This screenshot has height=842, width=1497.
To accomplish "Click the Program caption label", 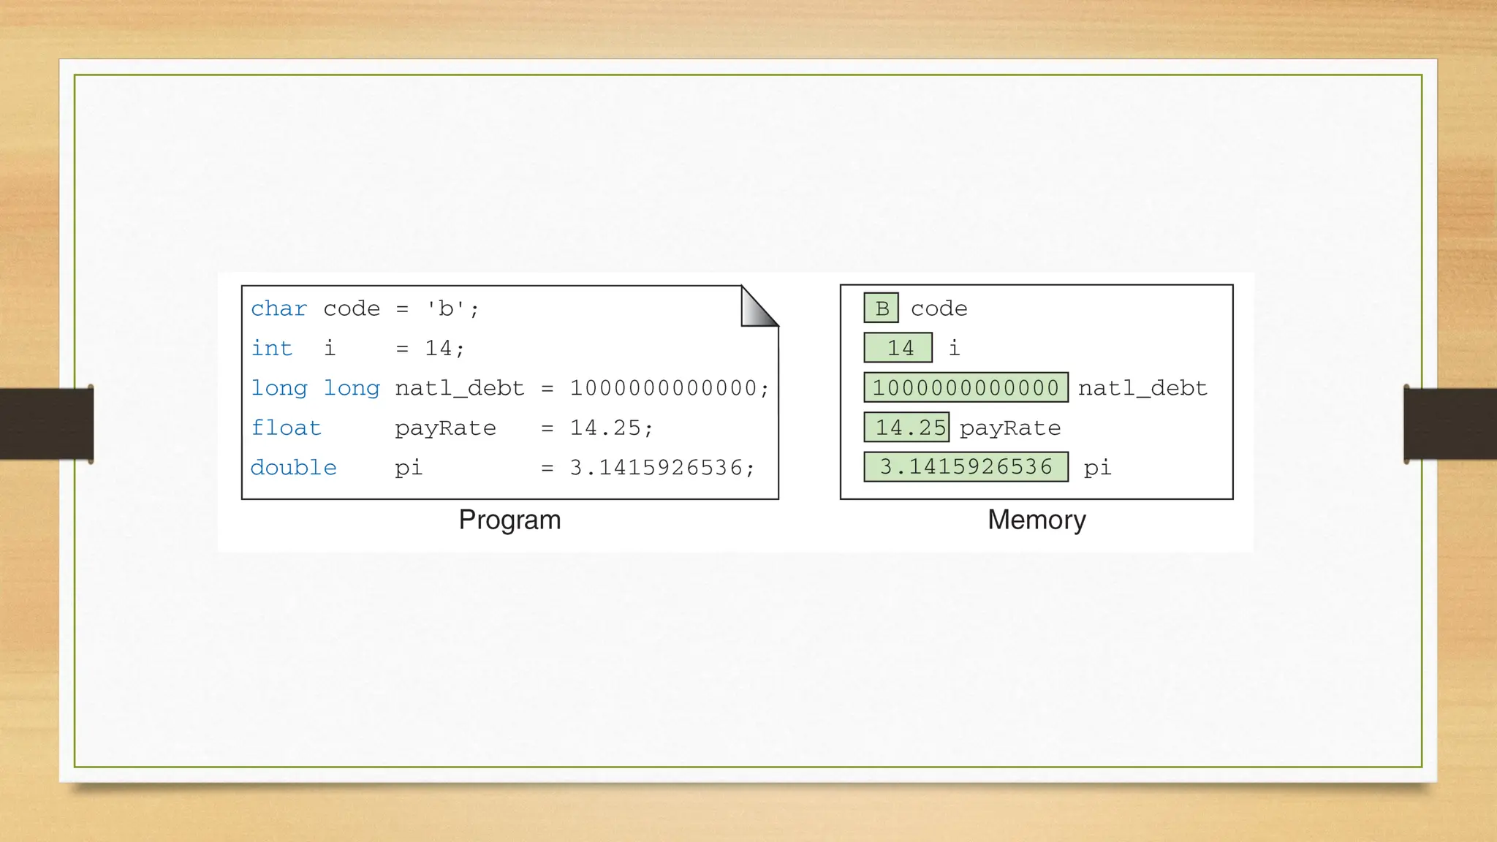I will coord(509,520).
